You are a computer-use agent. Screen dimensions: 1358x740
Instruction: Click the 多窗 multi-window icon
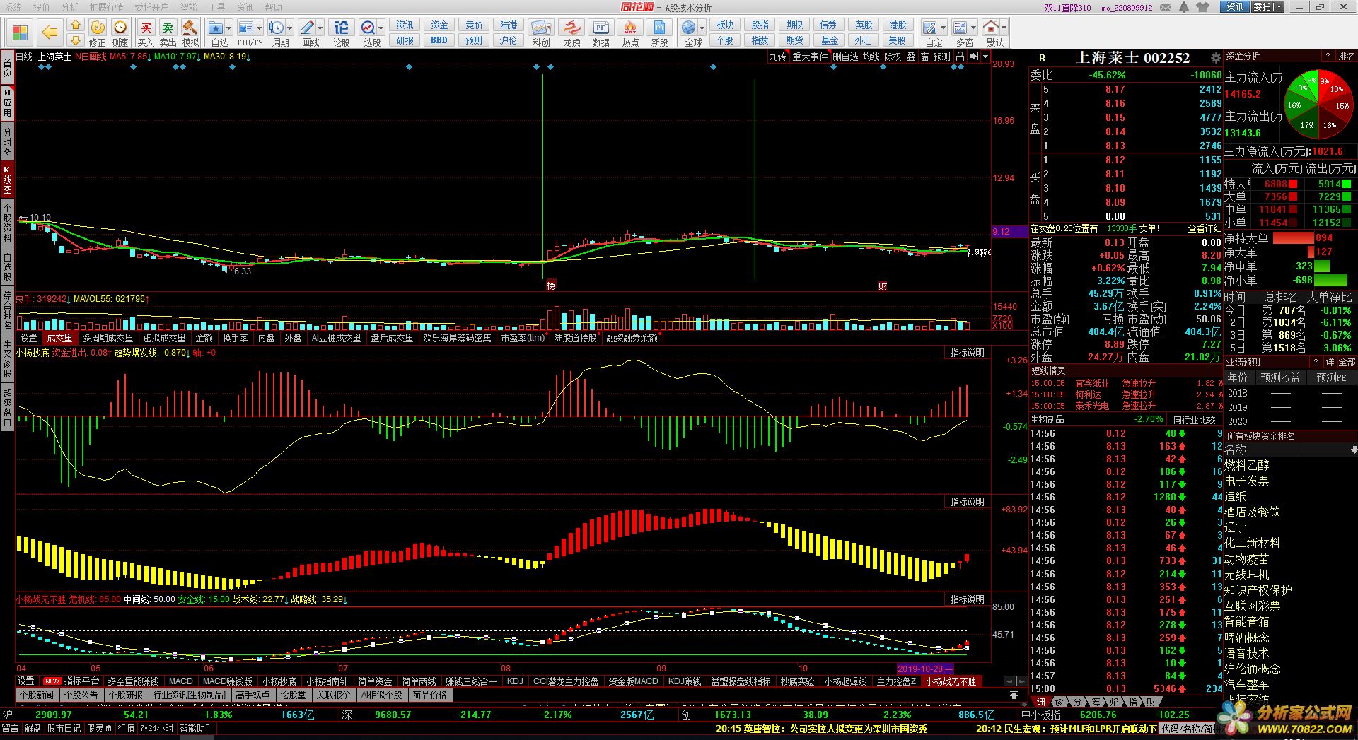coord(961,28)
